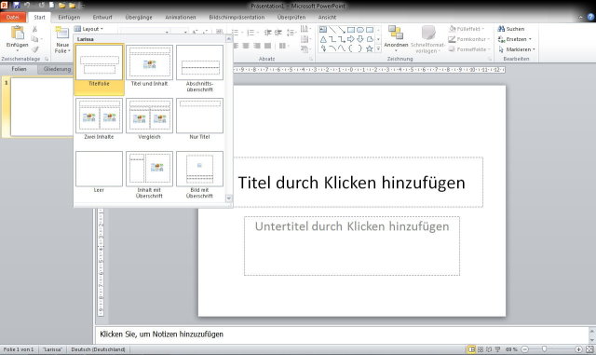Image resolution: width=596 pixels, height=355 pixels.
Task: Click the Einfügen paste clipboard icon
Action: tap(17, 33)
